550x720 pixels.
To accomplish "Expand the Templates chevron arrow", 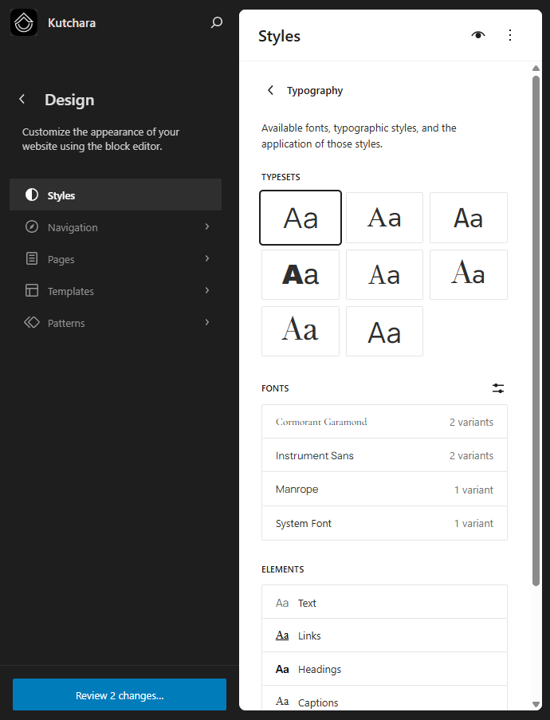I will pos(207,290).
